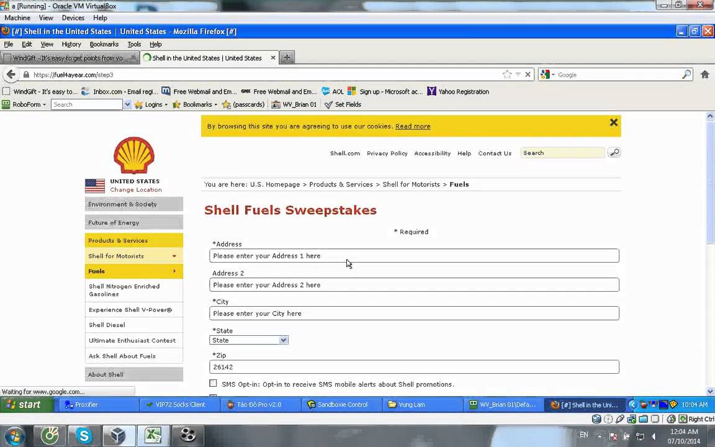The width and height of the screenshot is (715, 447).
Task: Go back with the Firefox back arrow
Action: [x=11, y=74]
